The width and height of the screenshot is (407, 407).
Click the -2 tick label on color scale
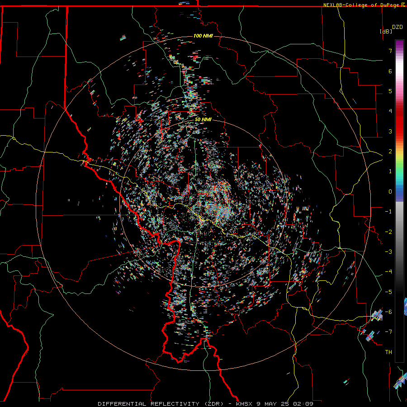[388, 232]
